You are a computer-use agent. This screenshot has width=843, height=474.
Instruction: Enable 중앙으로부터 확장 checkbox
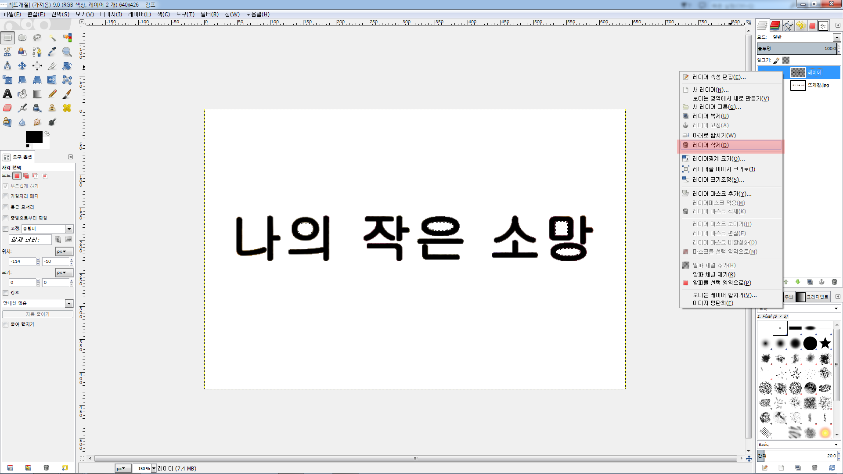point(6,218)
